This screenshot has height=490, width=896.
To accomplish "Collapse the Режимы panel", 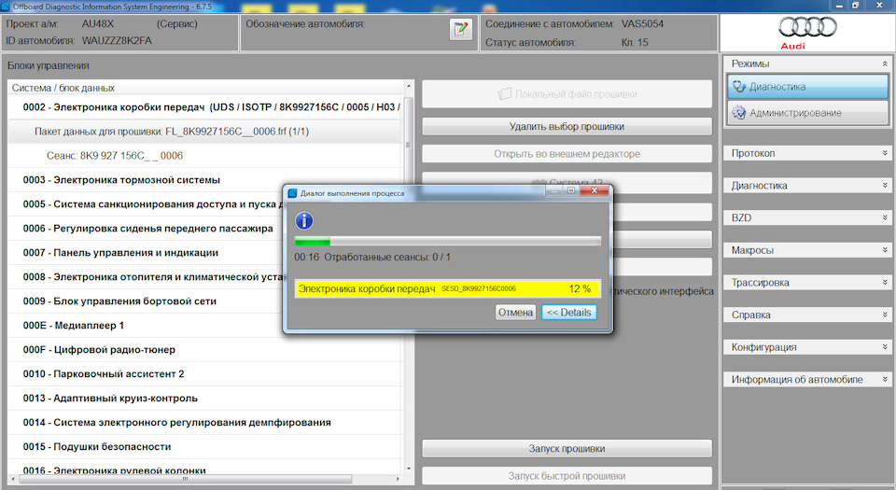I will click(x=885, y=63).
